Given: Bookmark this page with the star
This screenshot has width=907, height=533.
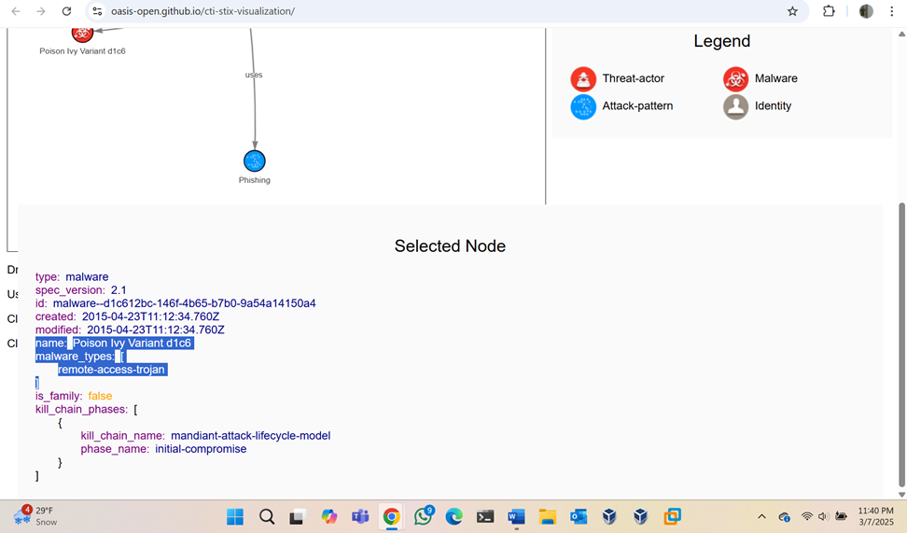Looking at the screenshot, I should click(792, 11).
